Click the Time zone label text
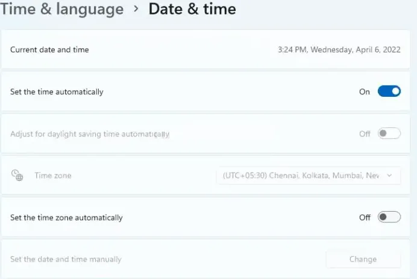The image size is (417, 279). 53,176
